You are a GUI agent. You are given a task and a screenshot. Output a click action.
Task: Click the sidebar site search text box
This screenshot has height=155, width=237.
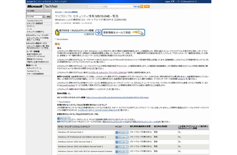coord(37,13)
